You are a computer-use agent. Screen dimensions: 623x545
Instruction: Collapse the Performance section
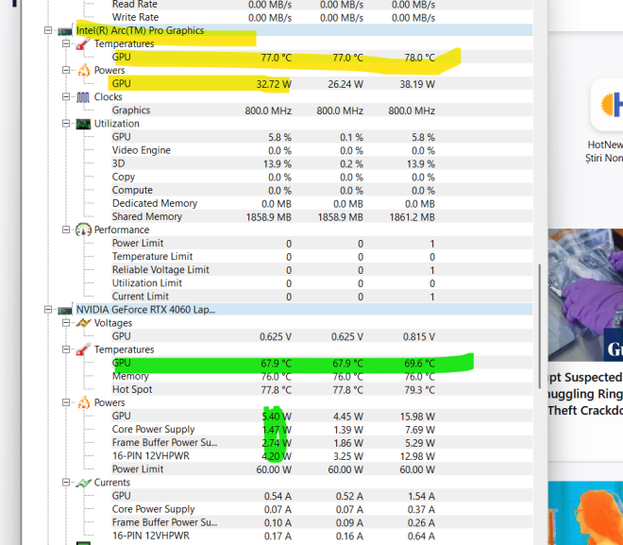tap(65, 230)
